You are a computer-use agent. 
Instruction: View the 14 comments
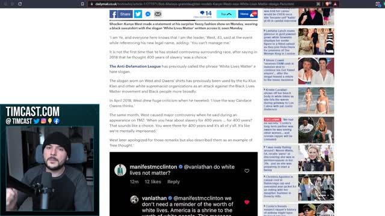tap(203, 14)
